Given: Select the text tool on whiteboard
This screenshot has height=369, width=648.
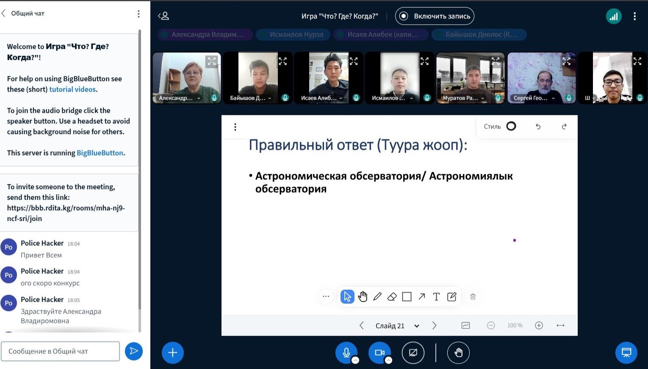Looking at the screenshot, I should (436, 297).
